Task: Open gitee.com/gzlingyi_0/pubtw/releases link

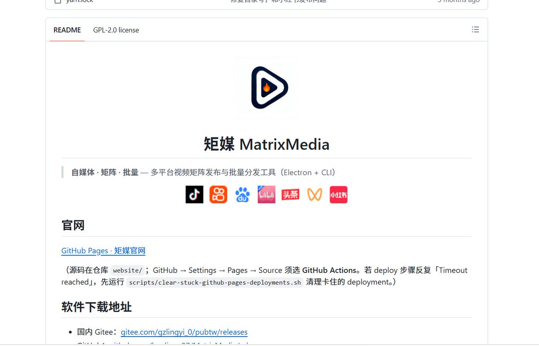Action: tap(184, 332)
